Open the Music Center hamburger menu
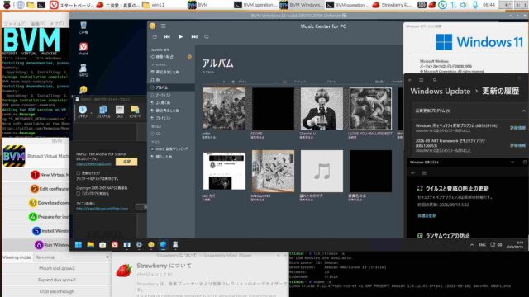529x297 pixels. [164, 26]
